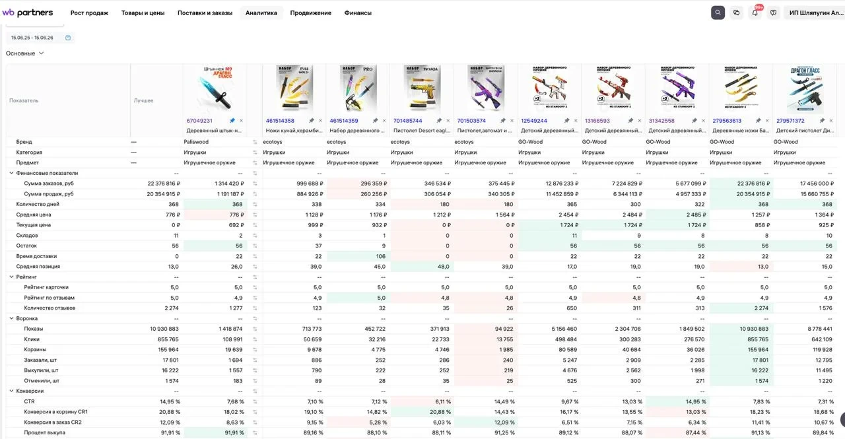The image size is (845, 439).
Task: Collapse the Воронка section
Action: point(12,318)
